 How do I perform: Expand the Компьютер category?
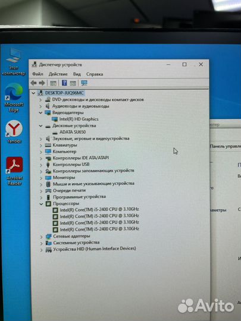pyautogui.click(x=41, y=152)
